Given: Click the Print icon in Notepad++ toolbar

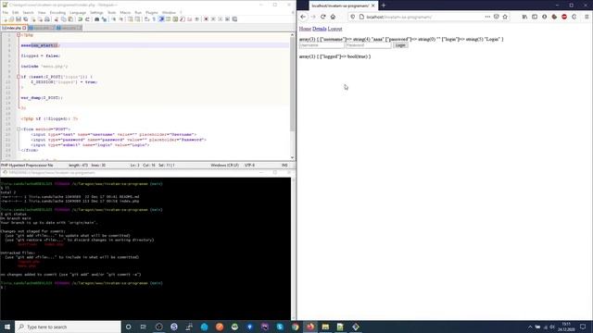Looking at the screenshot, I should coord(47,19).
